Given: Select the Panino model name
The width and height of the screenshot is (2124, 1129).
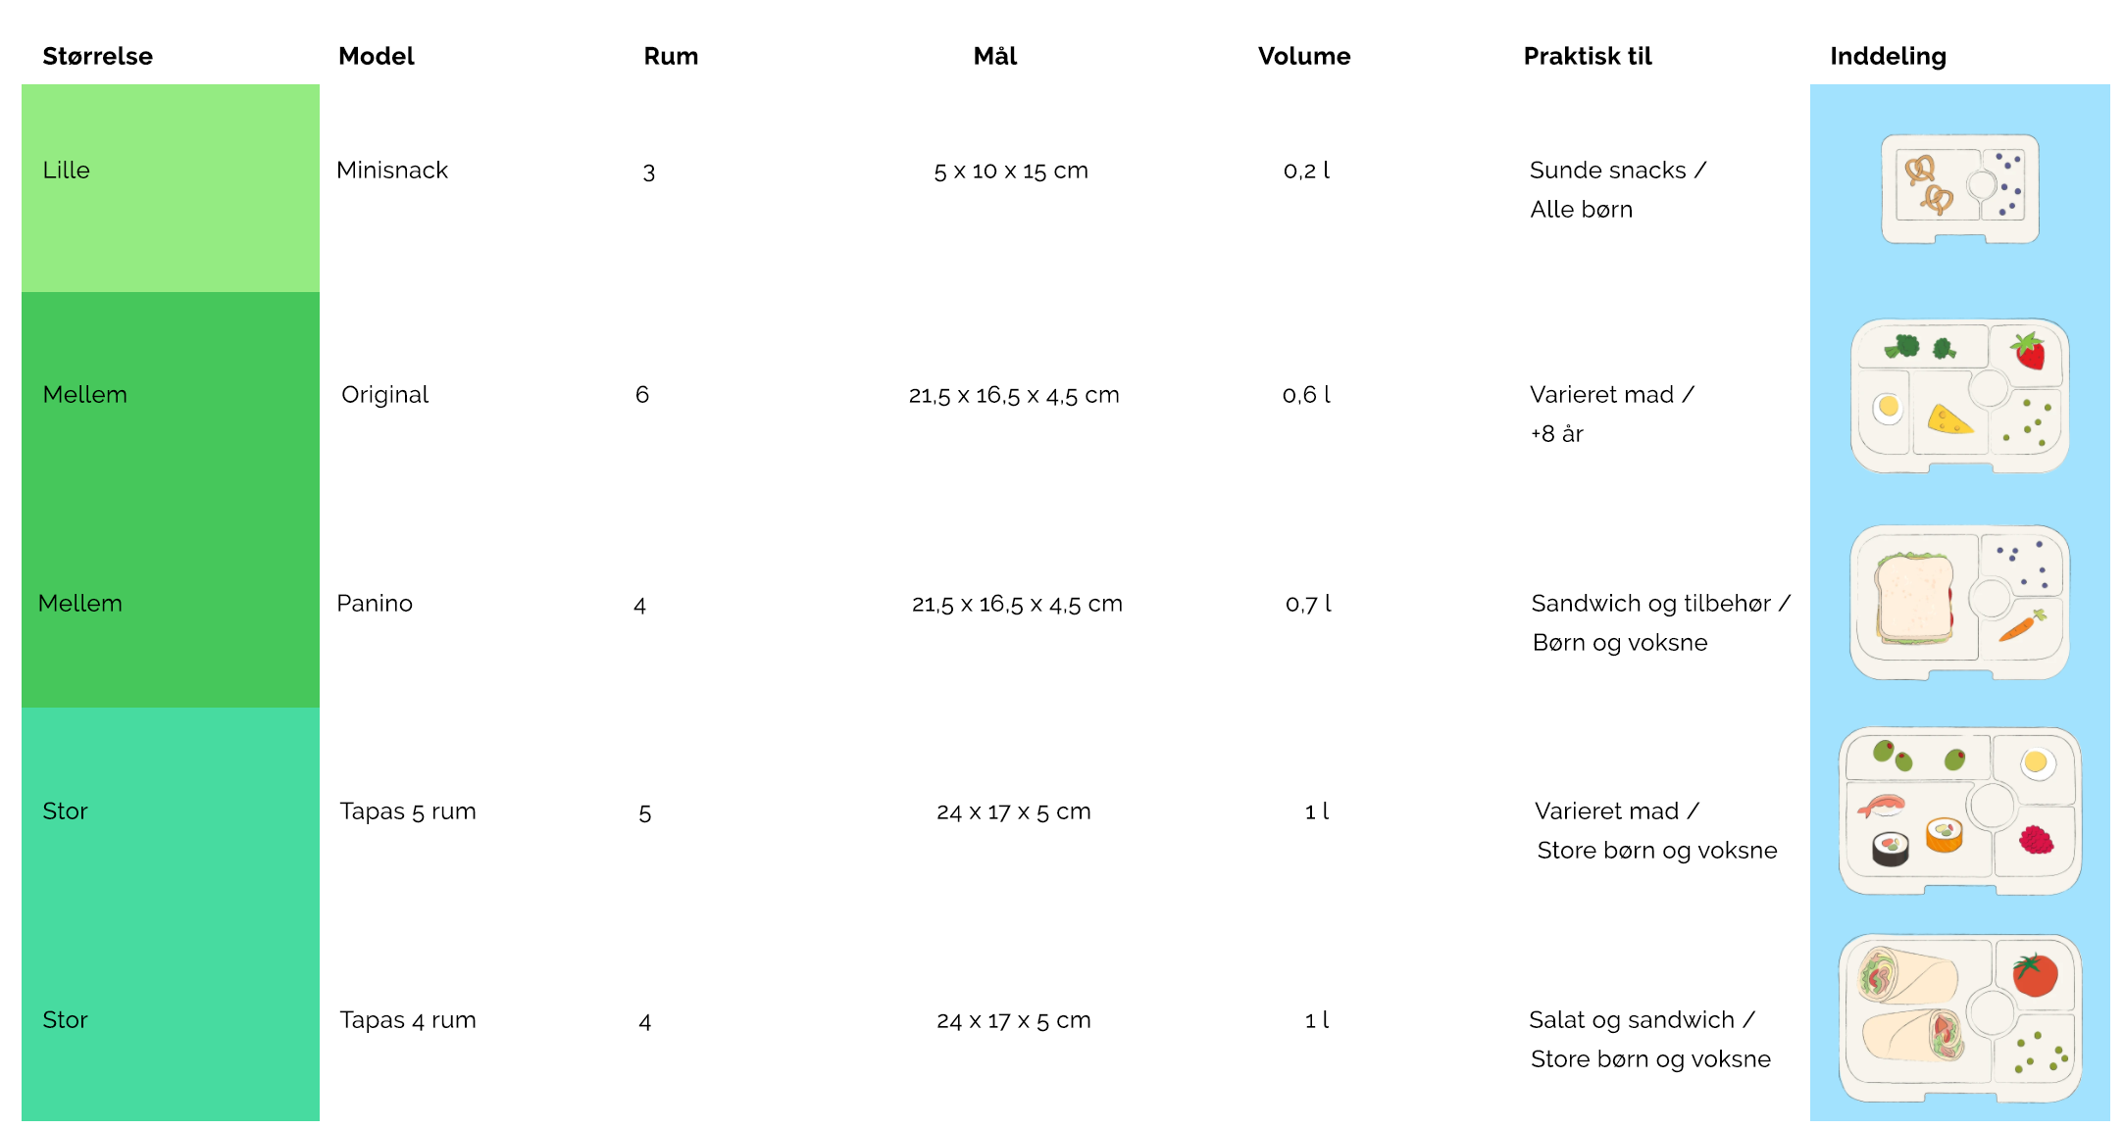Looking at the screenshot, I should pyautogui.click(x=375, y=604).
